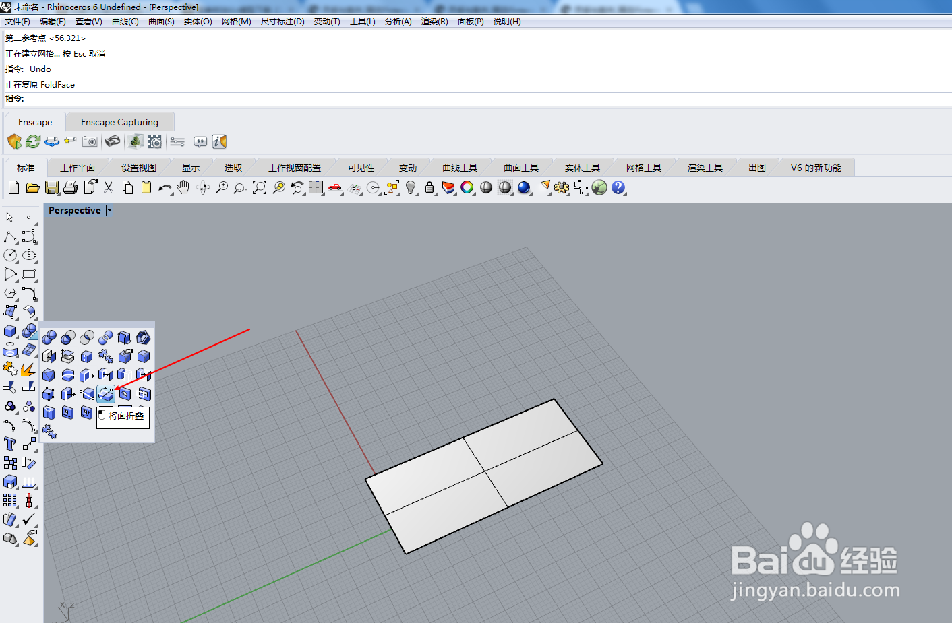952x623 pixels.
Task: Click the checkmark icon in left sidebar
Action: [29, 519]
